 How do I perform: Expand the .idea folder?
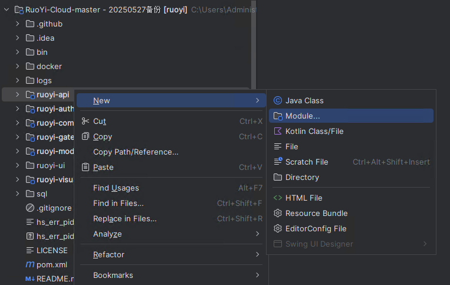click(x=18, y=38)
